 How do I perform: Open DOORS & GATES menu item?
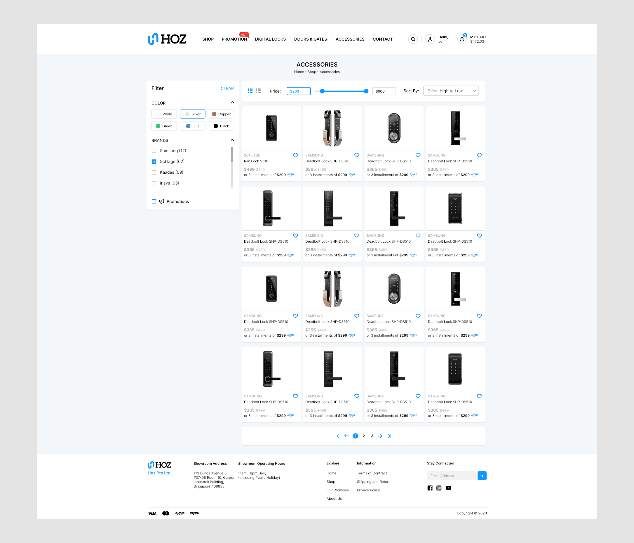point(310,39)
